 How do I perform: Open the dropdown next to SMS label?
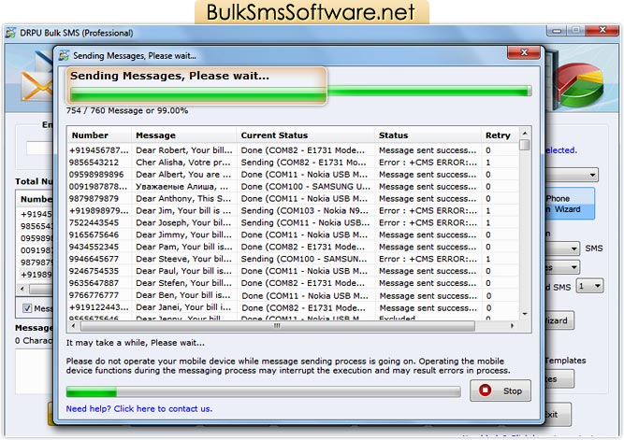pos(573,248)
